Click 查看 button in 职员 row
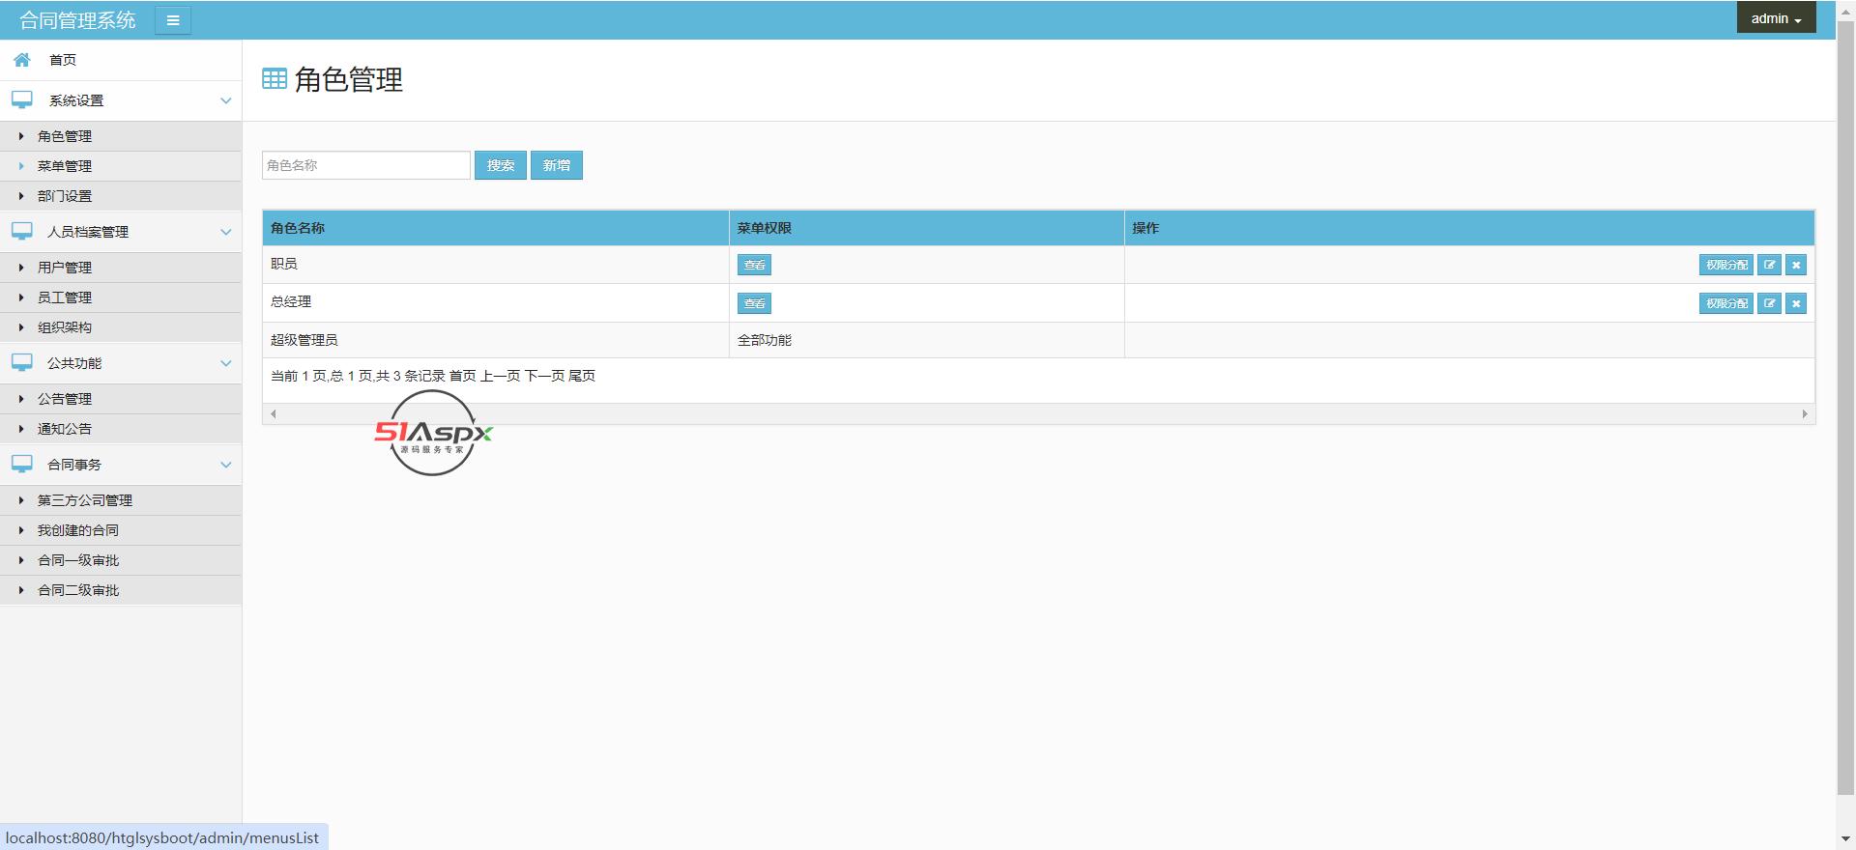The width and height of the screenshot is (1856, 850). (x=754, y=265)
